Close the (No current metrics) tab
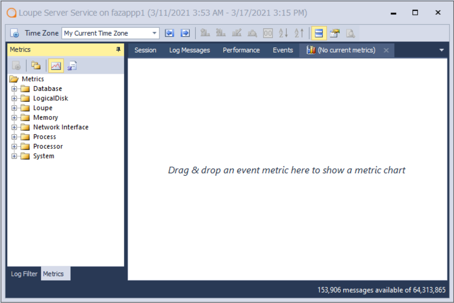 (386, 50)
